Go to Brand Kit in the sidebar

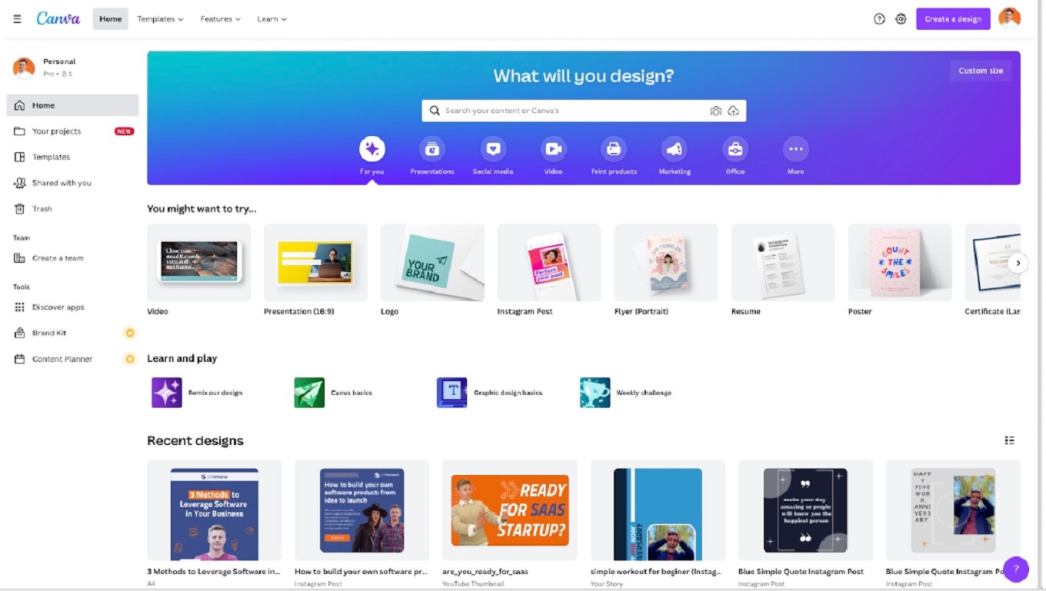pos(49,333)
